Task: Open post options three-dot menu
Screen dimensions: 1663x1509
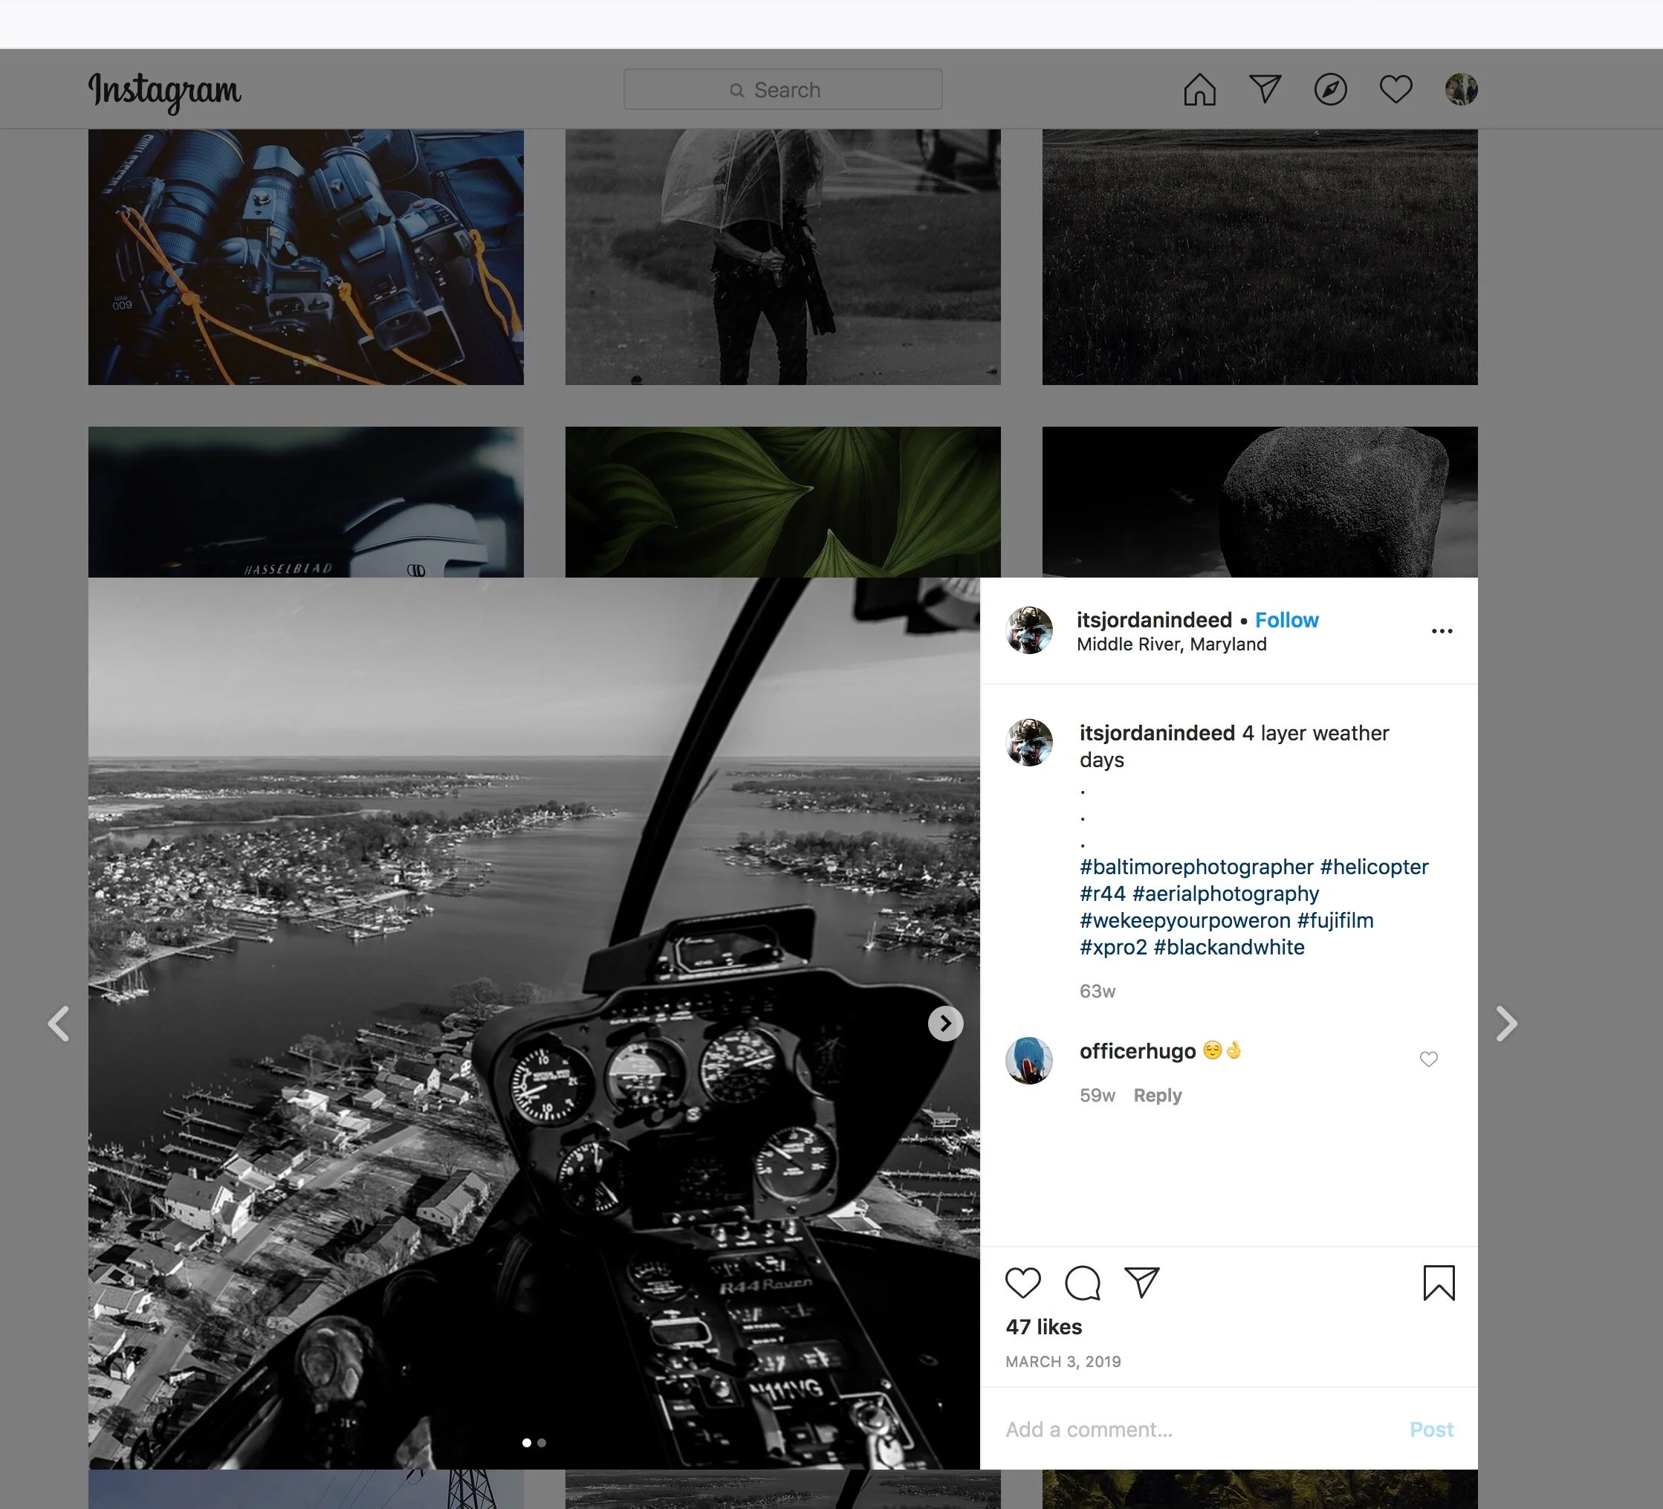Action: click(x=1442, y=631)
